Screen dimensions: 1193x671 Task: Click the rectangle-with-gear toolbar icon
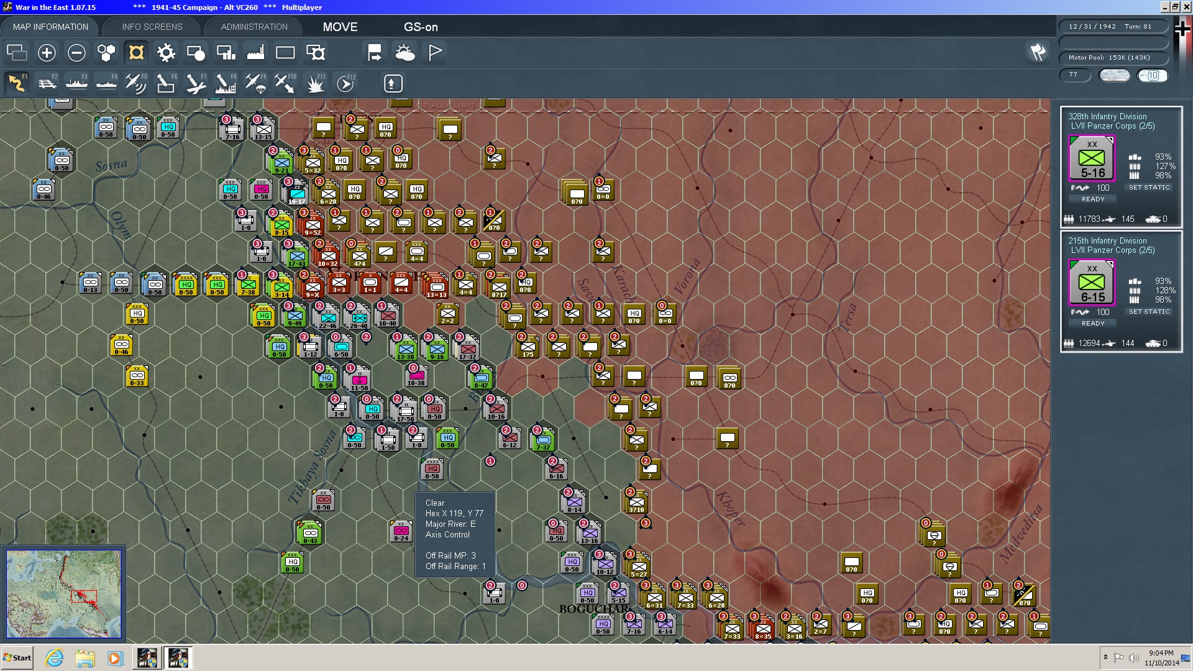tap(316, 53)
